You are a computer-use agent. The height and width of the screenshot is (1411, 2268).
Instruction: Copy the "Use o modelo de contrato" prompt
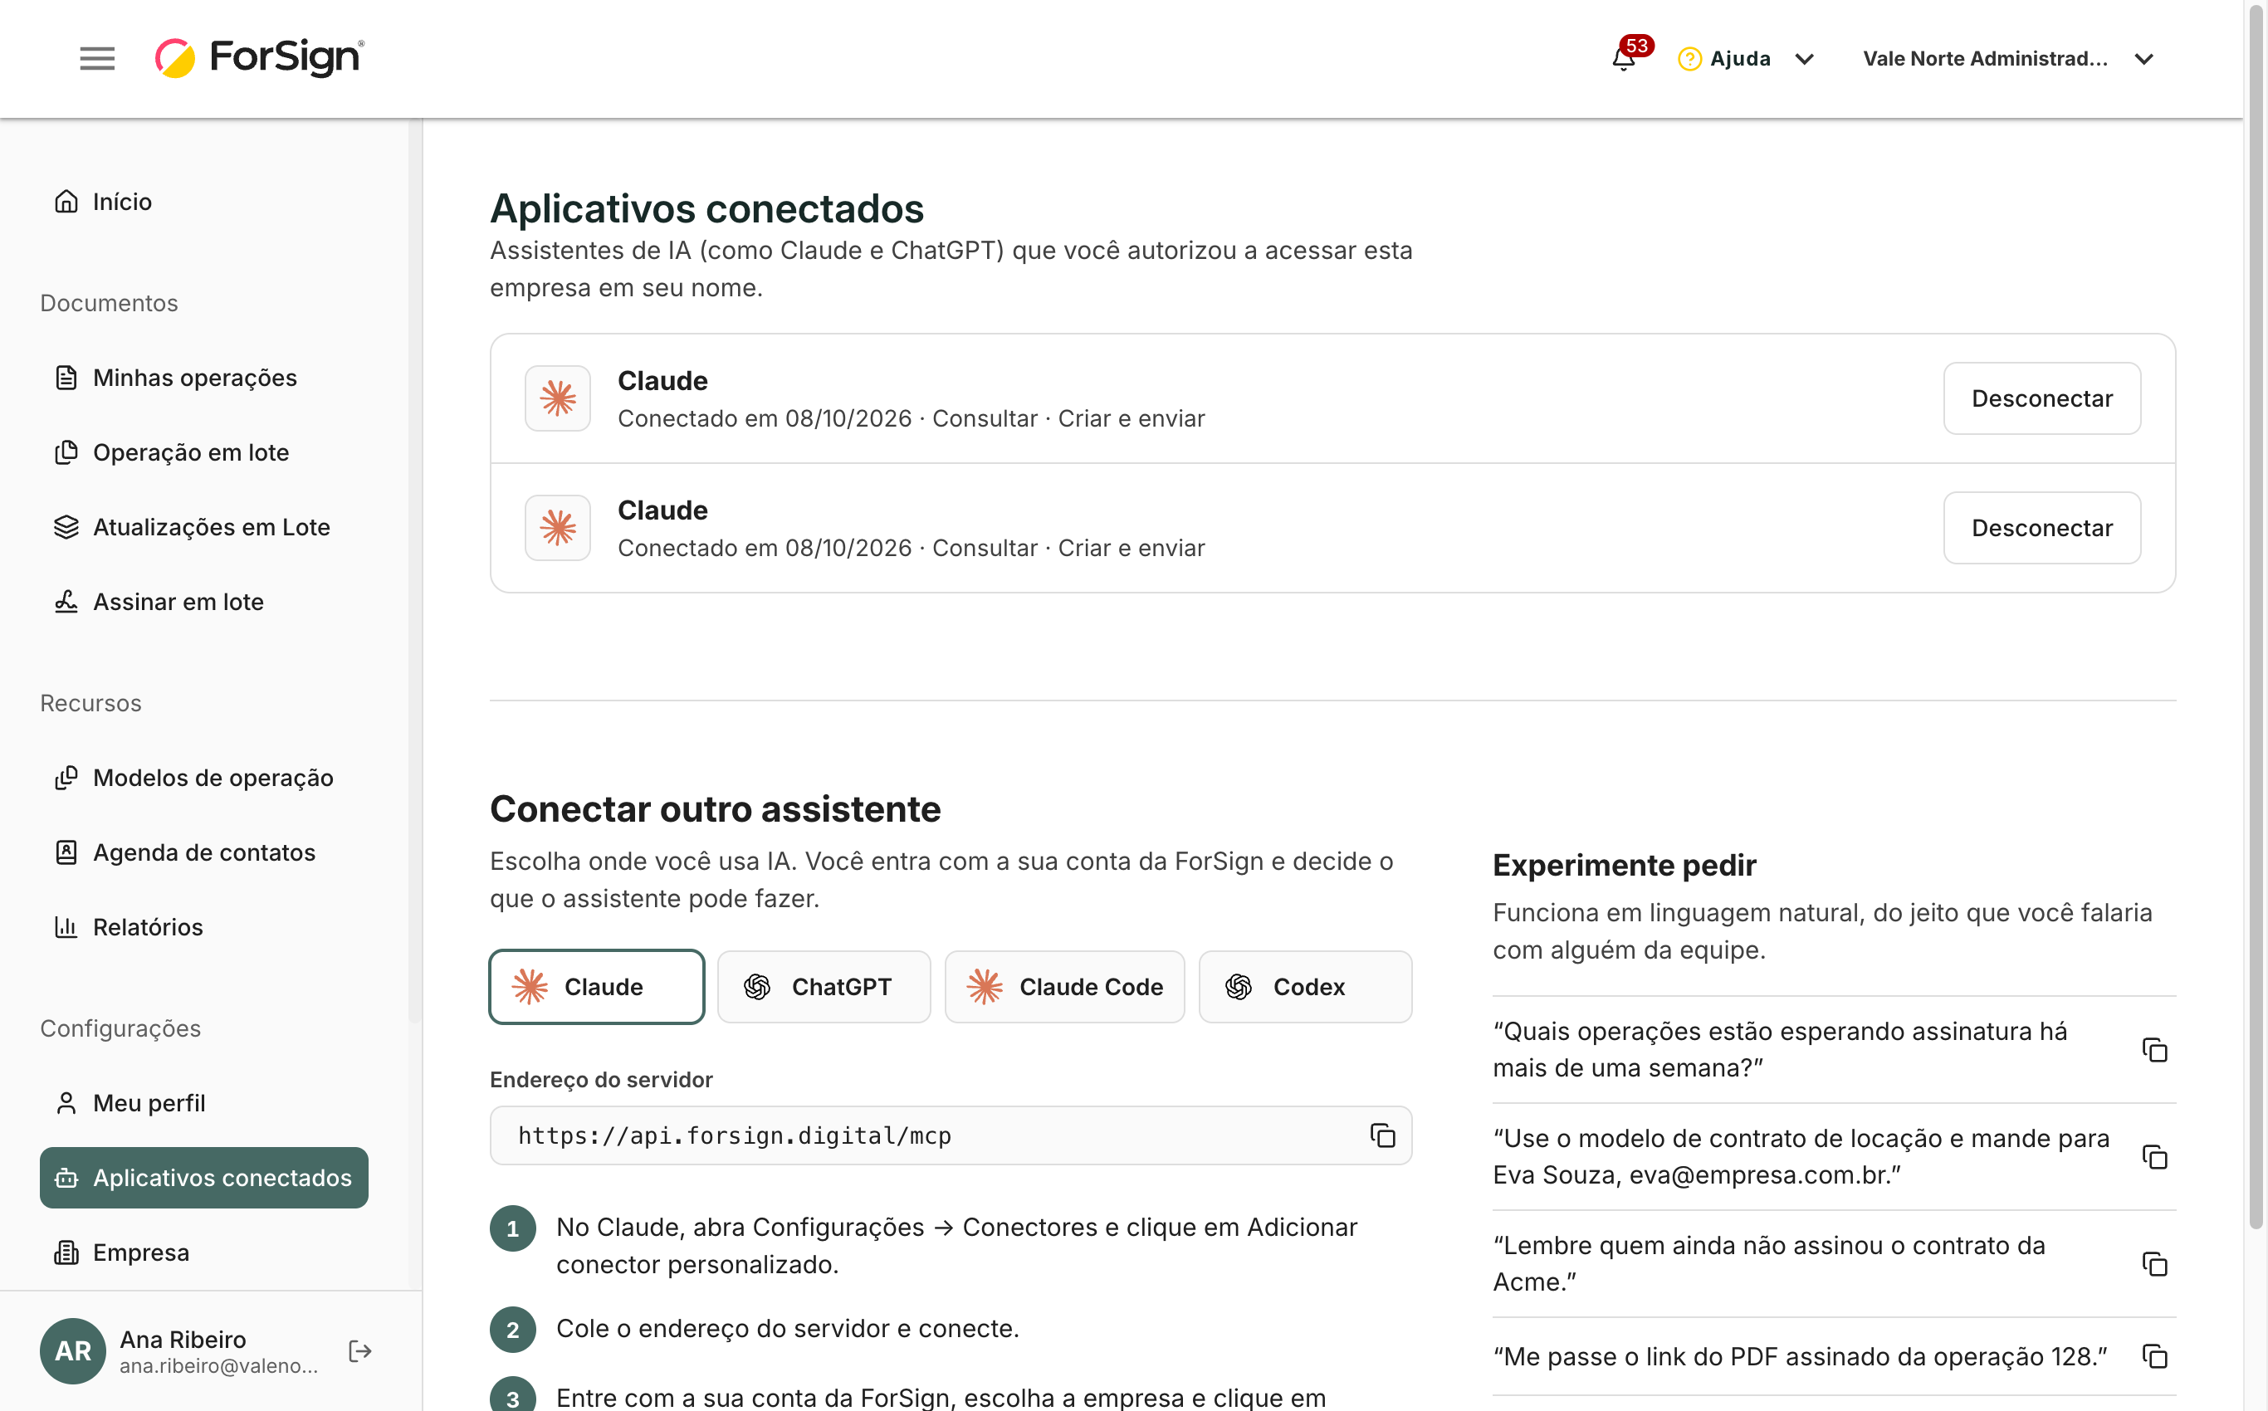pyautogui.click(x=2154, y=1157)
